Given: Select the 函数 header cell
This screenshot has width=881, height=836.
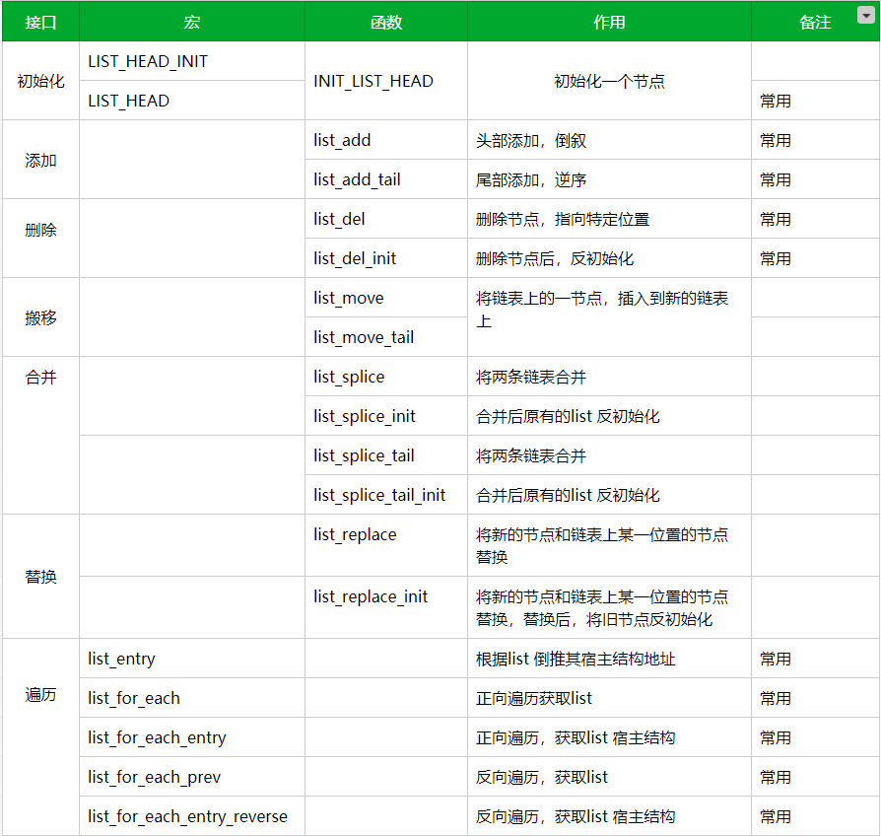Looking at the screenshot, I should point(386,22).
